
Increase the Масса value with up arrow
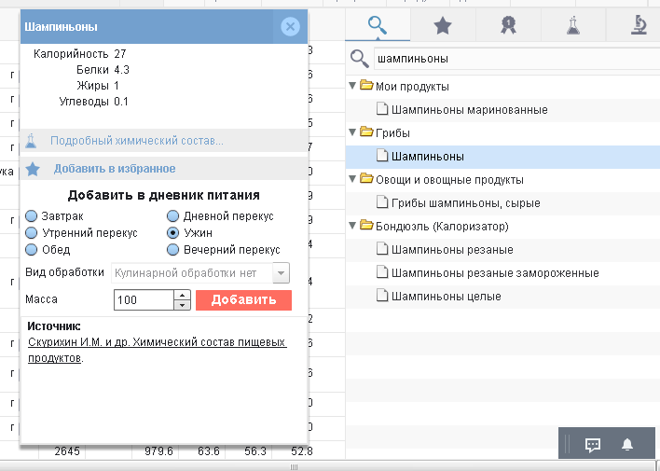point(183,295)
